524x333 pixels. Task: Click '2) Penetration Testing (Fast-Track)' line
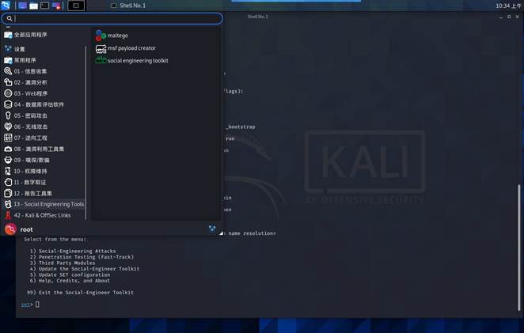[82, 257]
